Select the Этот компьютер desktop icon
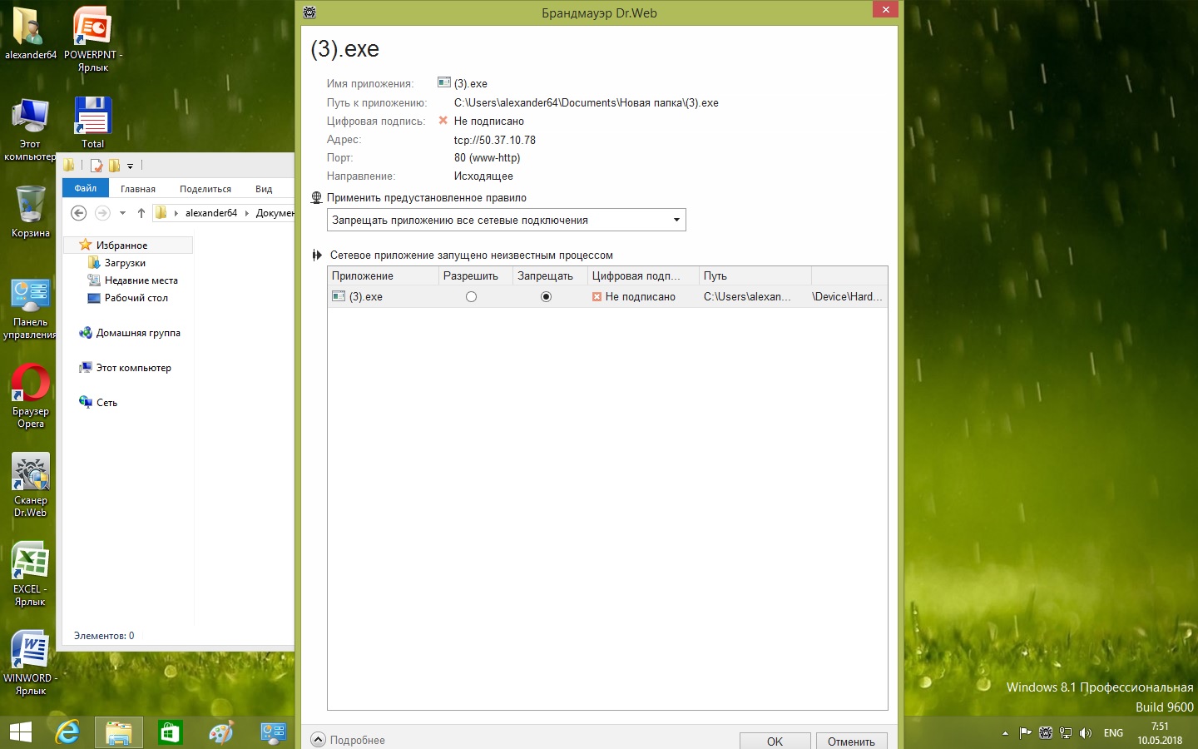This screenshot has width=1198, height=749. [31, 129]
